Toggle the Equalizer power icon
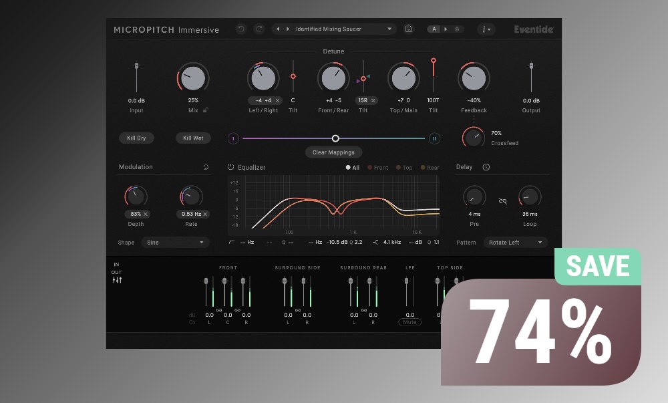Viewport: 668px width, 403px height. coord(230,167)
